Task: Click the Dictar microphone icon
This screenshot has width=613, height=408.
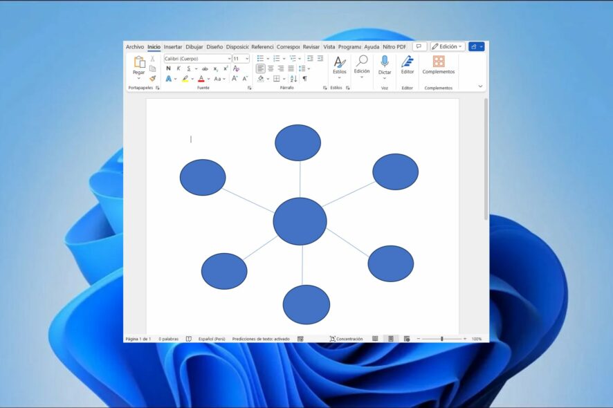Action: pyautogui.click(x=385, y=62)
